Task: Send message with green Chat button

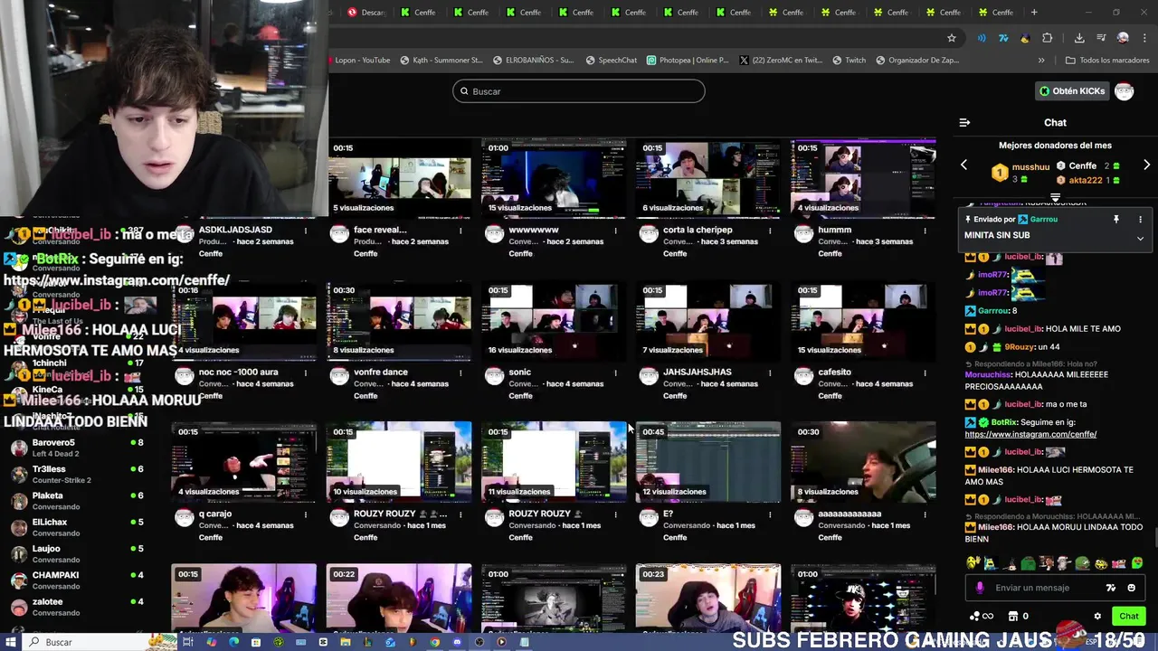Action: pos(1128,616)
